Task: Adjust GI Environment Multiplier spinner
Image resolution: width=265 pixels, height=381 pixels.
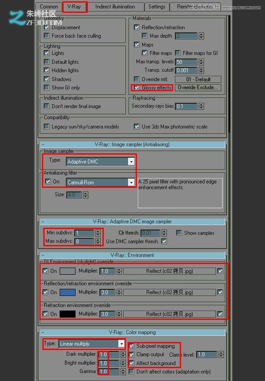Action: click(119, 271)
